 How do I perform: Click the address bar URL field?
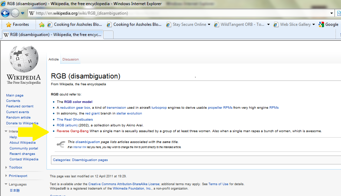click(178, 13)
